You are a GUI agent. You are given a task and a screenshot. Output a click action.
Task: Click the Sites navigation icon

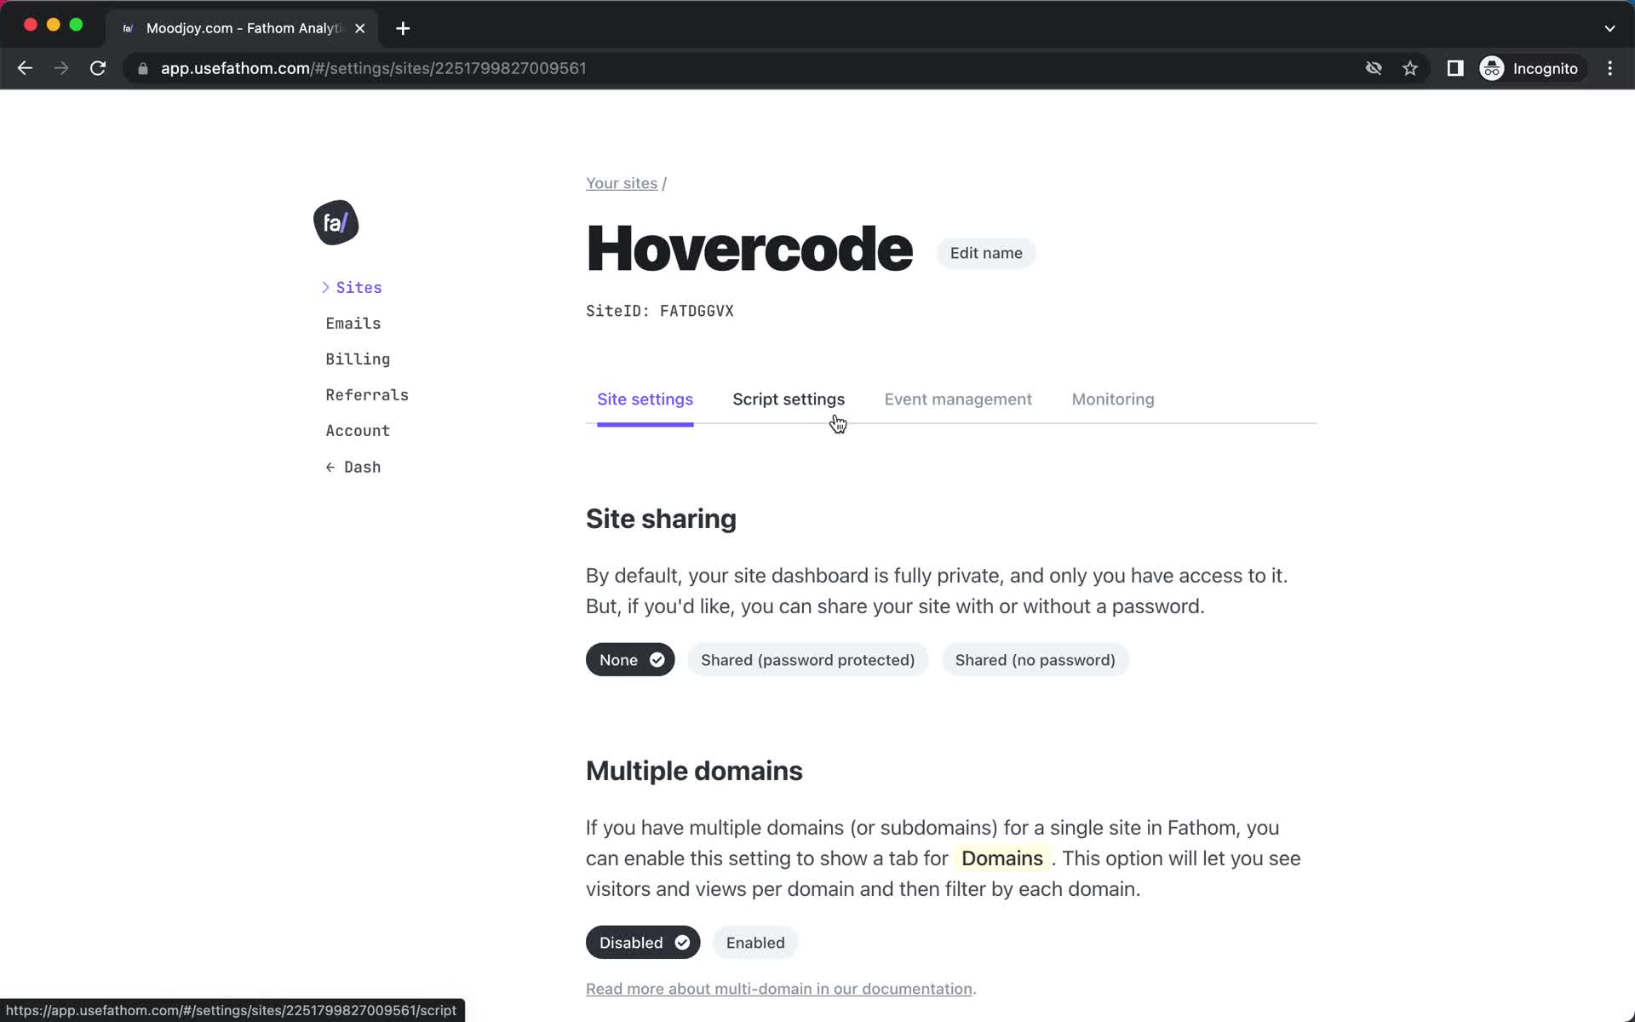click(x=325, y=287)
